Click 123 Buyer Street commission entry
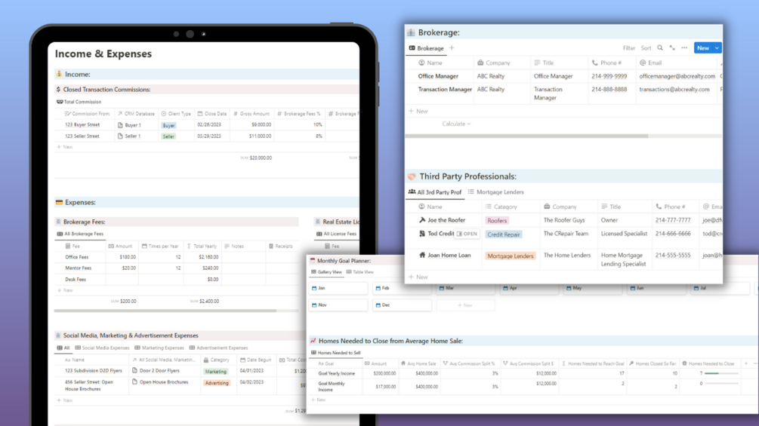Screen dimensions: 759x426 [82, 124]
